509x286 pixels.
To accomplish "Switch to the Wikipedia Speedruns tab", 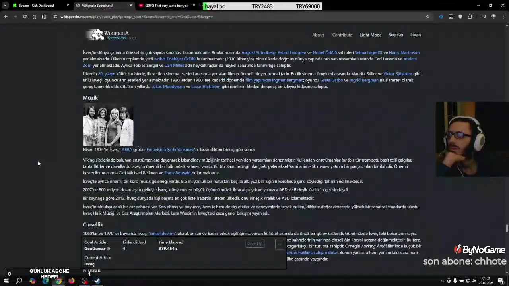I will 104,6.
